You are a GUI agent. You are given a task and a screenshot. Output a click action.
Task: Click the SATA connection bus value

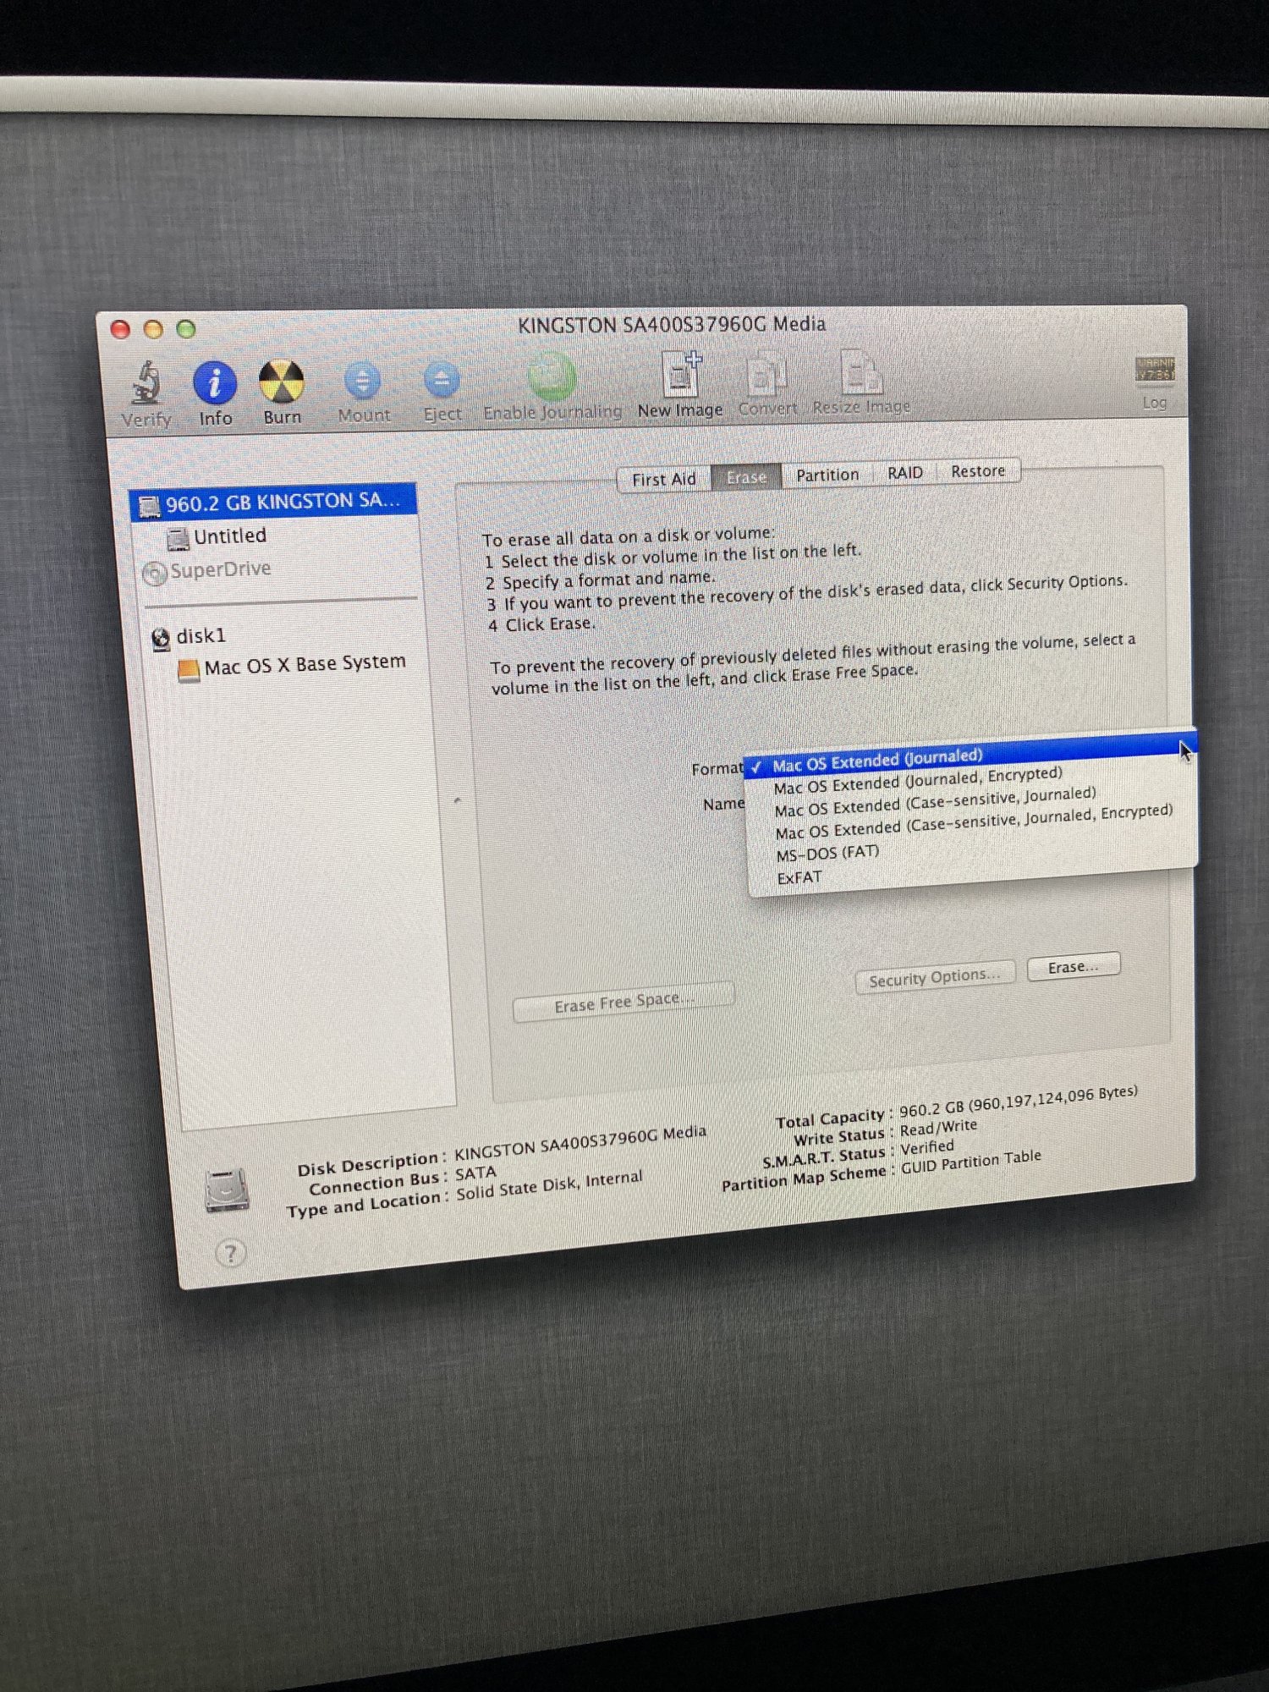475,1173
